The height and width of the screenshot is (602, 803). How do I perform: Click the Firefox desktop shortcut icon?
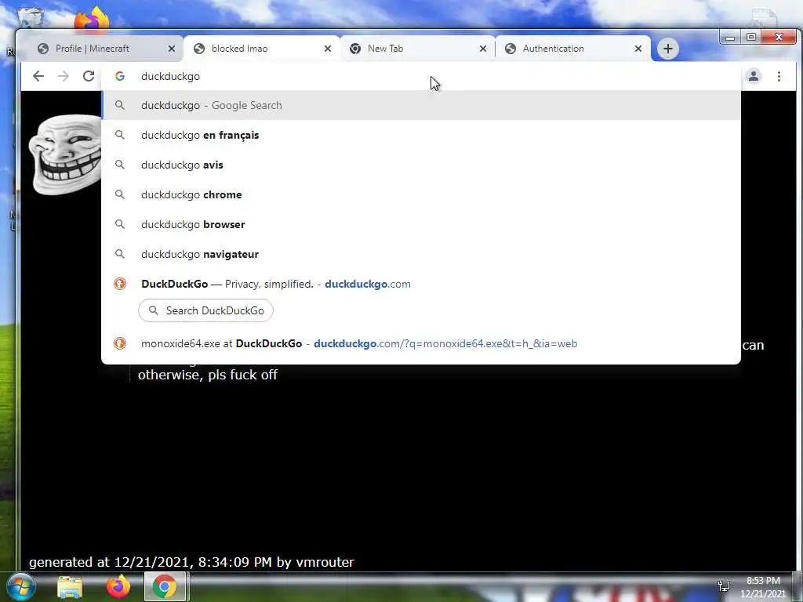click(92, 20)
